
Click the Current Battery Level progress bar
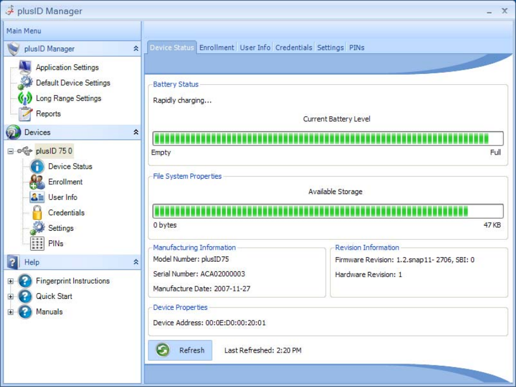(x=328, y=139)
